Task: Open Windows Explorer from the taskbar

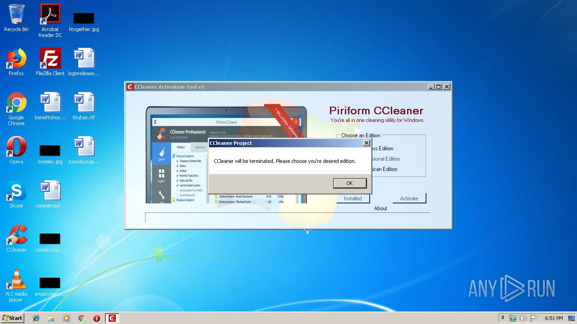Action: click(51, 318)
